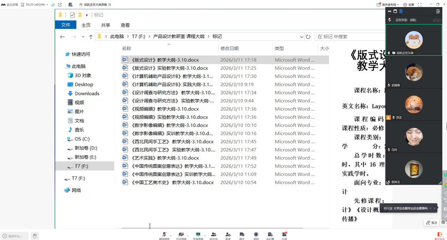The width and height of the screenshot is (447, 240).
Task: Toggle the checkmark in Explorer quick access toolbar
Action: point(72,15)
